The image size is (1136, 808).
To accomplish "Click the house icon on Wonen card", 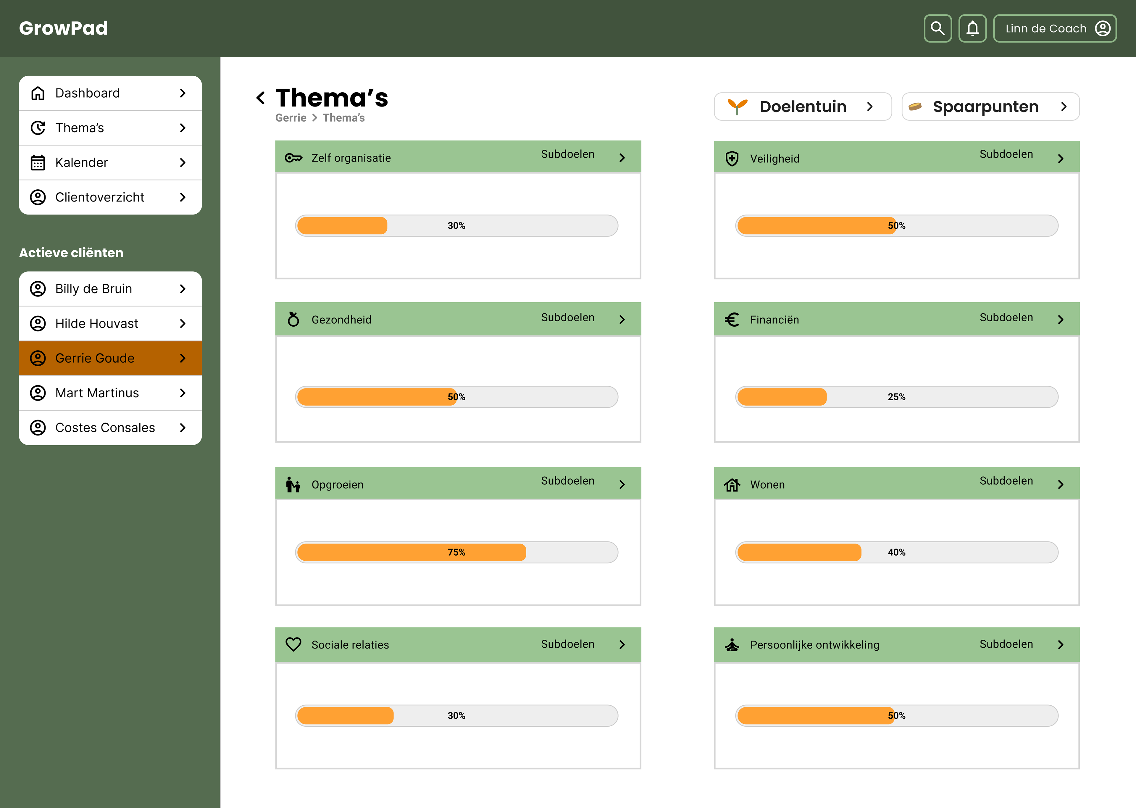I will [732, 484].
